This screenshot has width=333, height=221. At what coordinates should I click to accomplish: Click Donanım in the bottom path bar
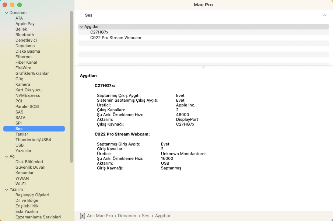(x=127, y=216)
